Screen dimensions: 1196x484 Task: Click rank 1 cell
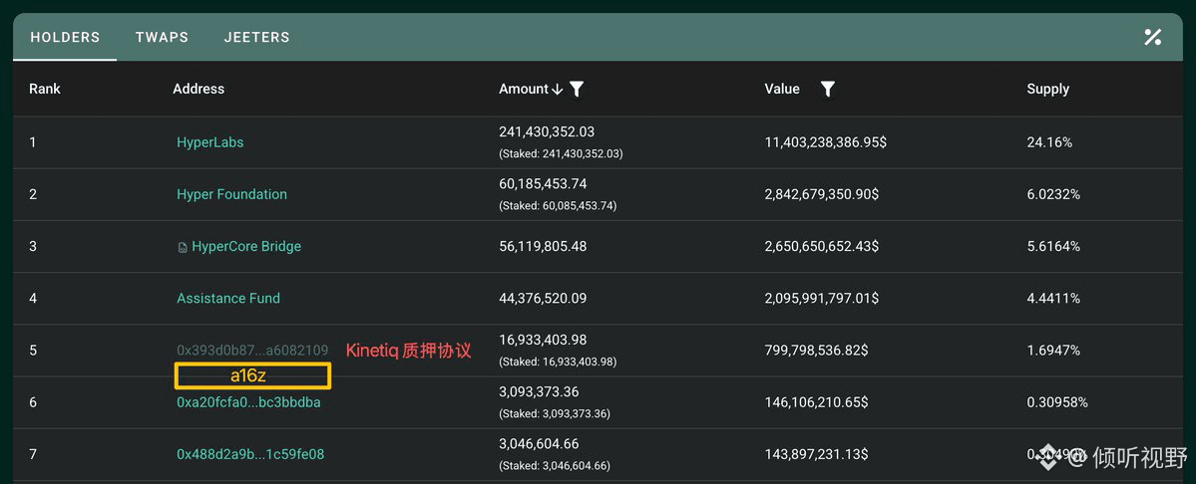[x=33, y=142]
